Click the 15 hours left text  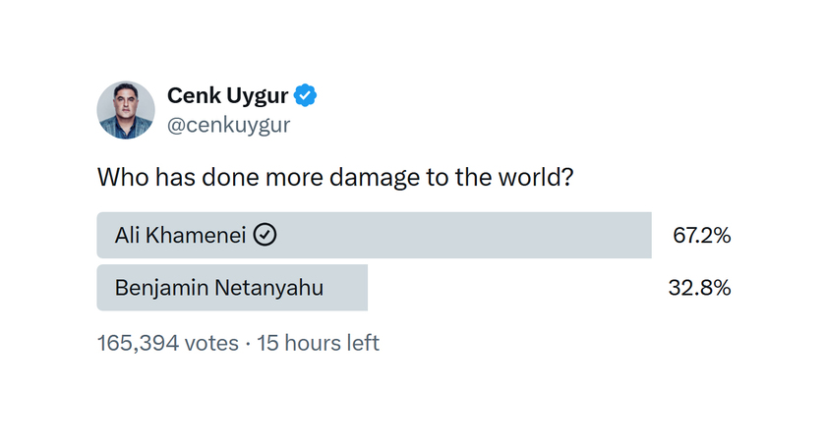(318, 343)
